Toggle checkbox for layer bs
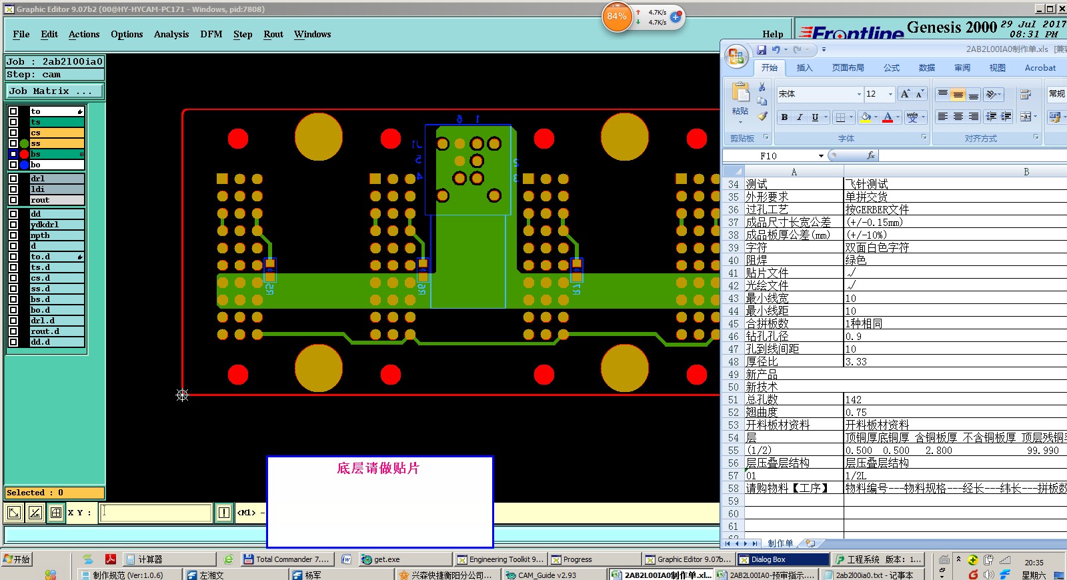 [x=13, y=154]
